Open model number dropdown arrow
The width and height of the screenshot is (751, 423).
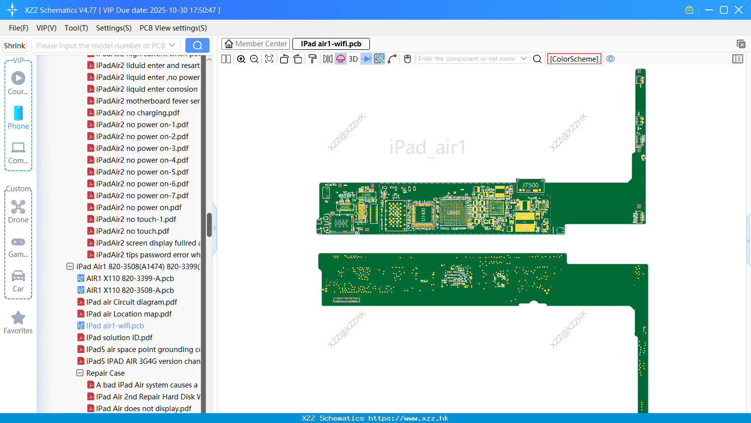[172, 45]
